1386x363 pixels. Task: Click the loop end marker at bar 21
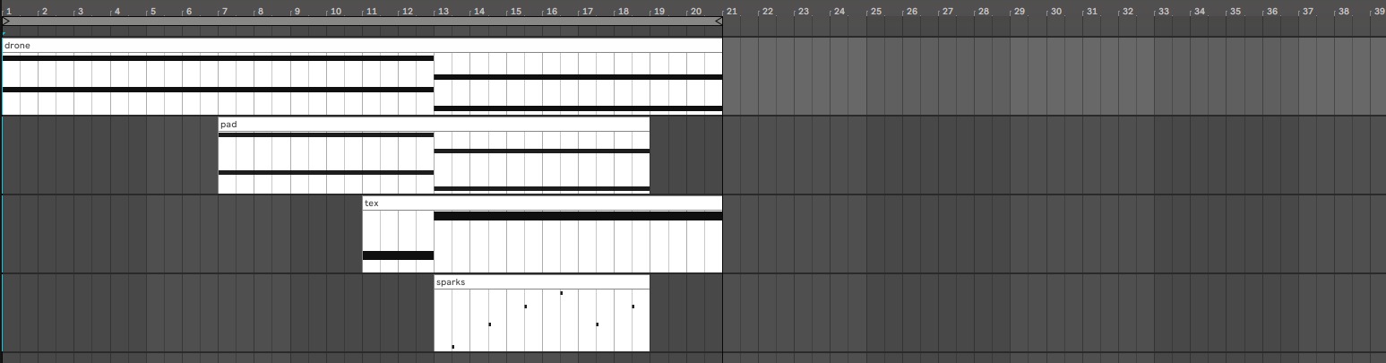click(x=719, y=21)
